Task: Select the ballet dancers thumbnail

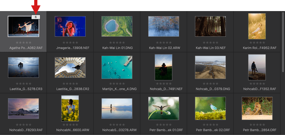Action: pyautogui.click(x=23, y=26)
